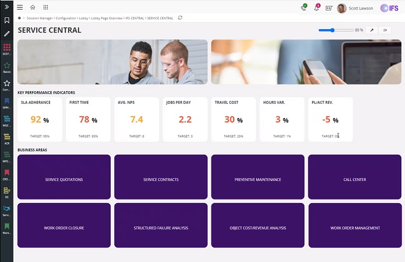405x262 pixels.
Task: Open Structured Failure Analysis tile
Action: point(161,225)
